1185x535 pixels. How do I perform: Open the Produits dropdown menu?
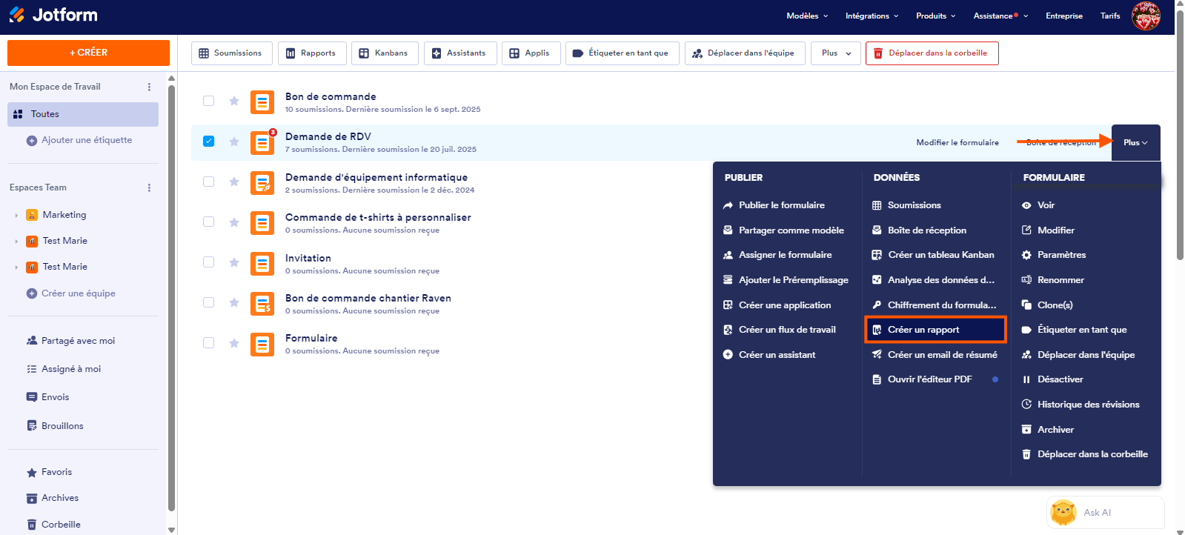click(x=936, y=16)
